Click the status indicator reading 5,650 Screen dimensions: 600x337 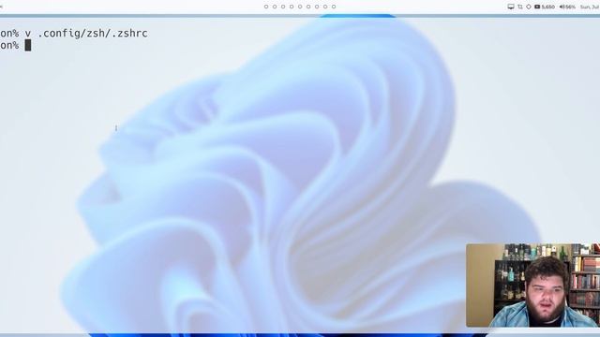click(x=545, y=7)
